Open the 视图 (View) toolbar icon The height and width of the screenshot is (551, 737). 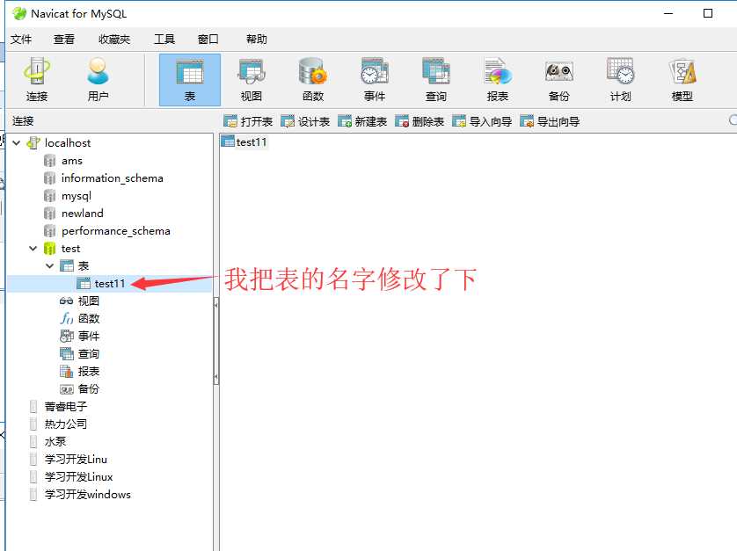(x=252, y=80)
